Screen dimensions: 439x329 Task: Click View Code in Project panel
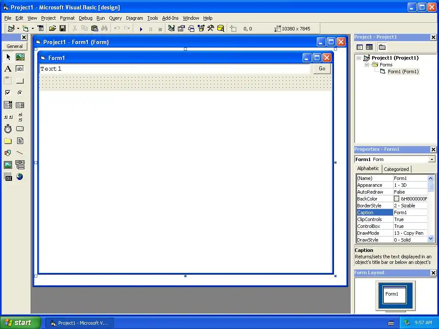360,47
